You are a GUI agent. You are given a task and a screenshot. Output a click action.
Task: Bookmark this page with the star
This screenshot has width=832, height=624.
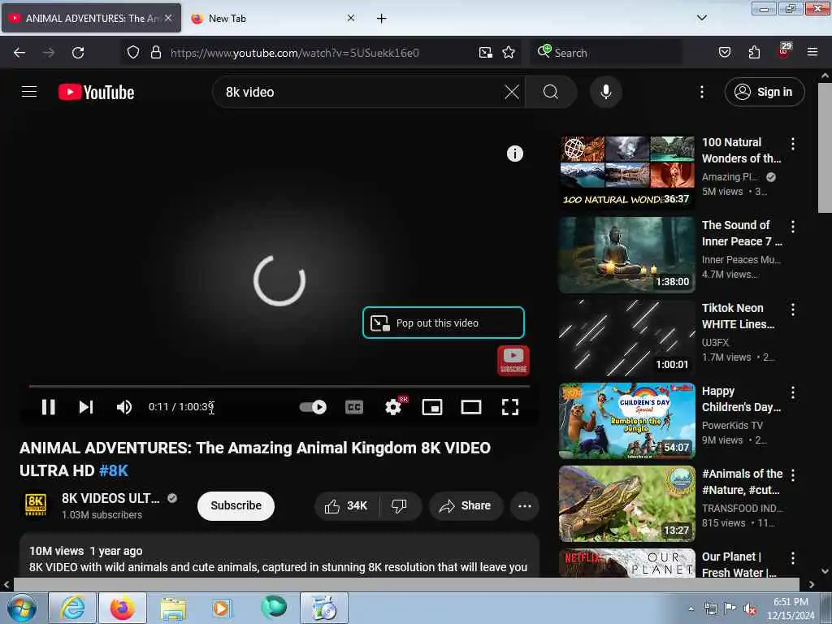pos(509,53)
